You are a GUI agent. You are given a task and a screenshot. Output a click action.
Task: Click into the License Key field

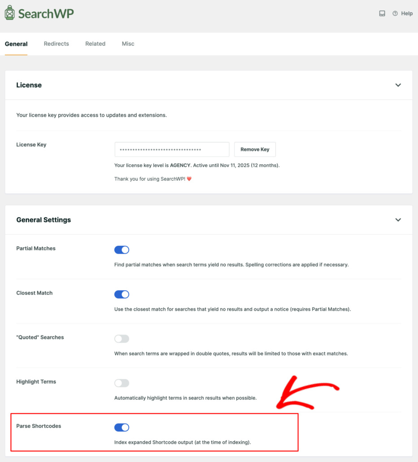(171, 149)
